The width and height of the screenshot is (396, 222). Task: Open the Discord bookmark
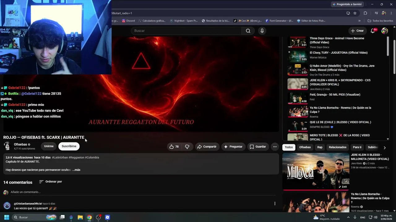(x=128, y=21)
